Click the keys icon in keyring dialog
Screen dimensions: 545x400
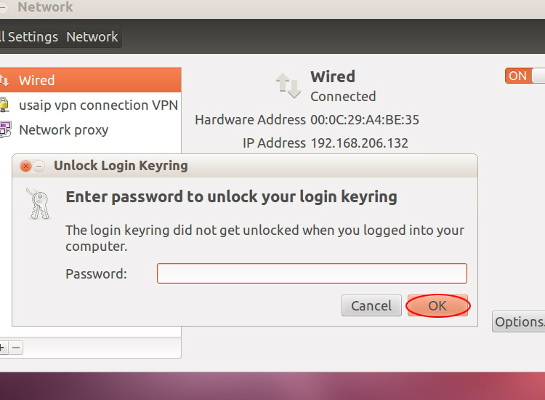[x=39, y=204]
